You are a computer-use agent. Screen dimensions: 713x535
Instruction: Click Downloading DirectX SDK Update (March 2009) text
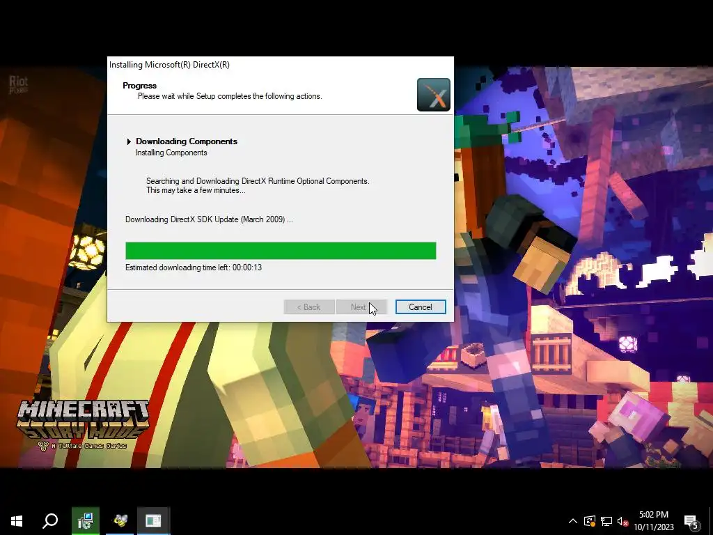point(209,219)
